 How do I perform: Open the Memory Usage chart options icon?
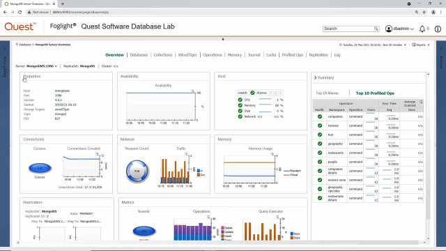[272, 154]
